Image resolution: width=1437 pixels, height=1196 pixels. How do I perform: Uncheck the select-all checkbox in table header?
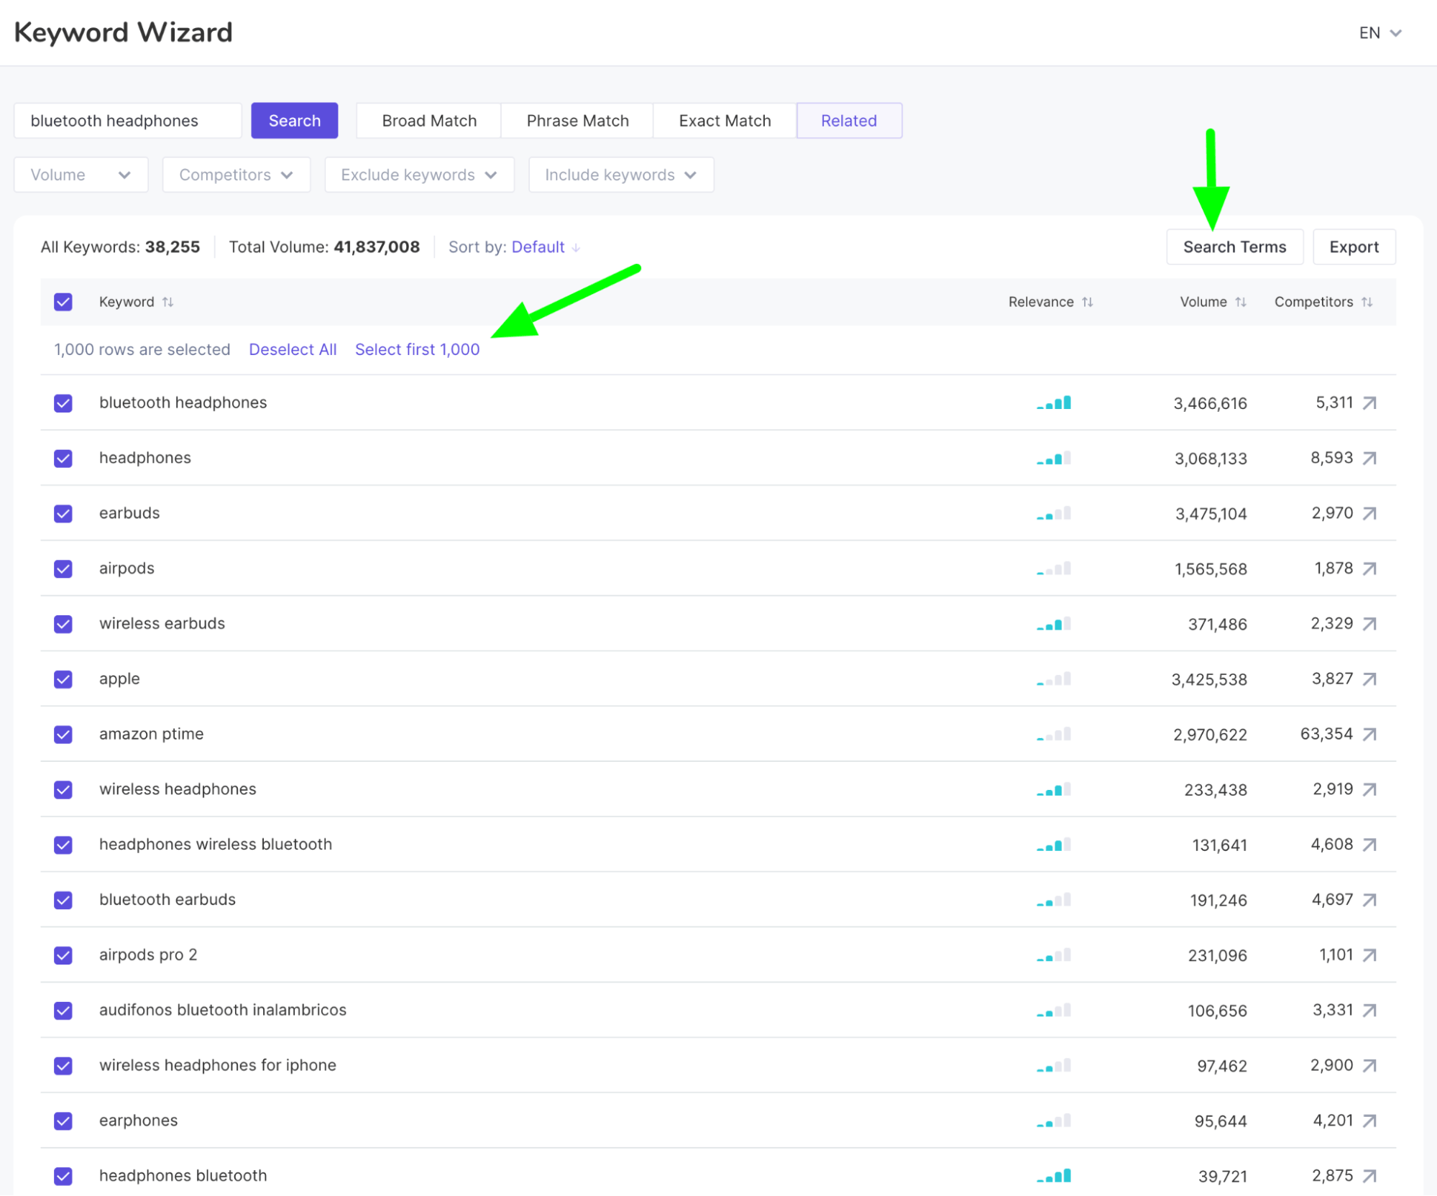[x=63, y=302]
